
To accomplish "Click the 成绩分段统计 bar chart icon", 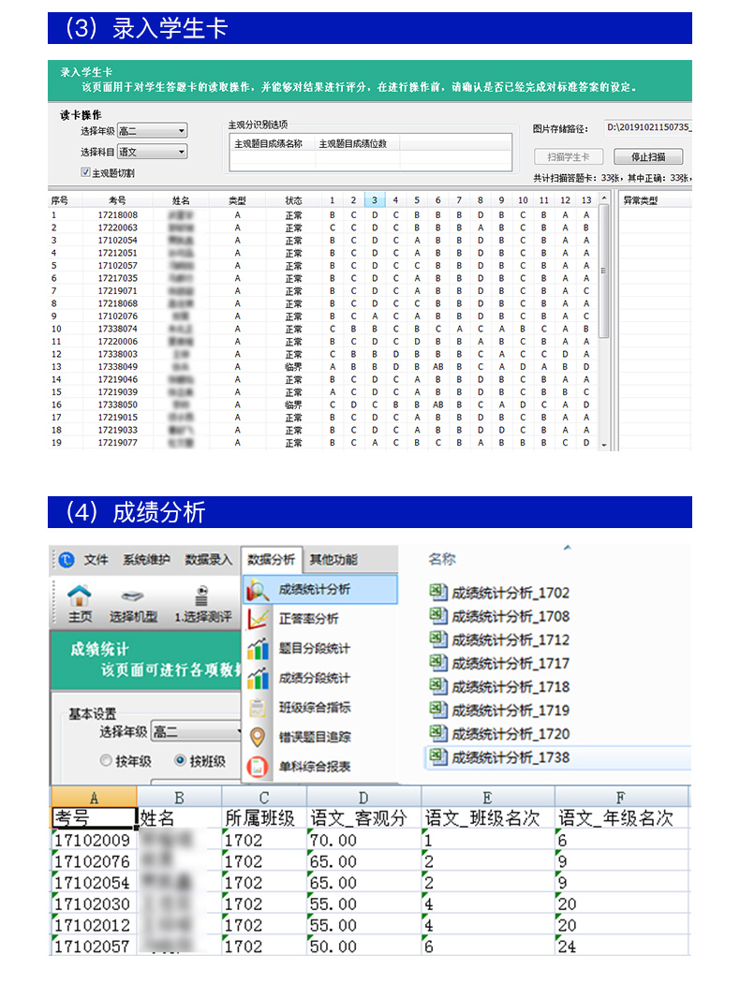I will point(258,678).
